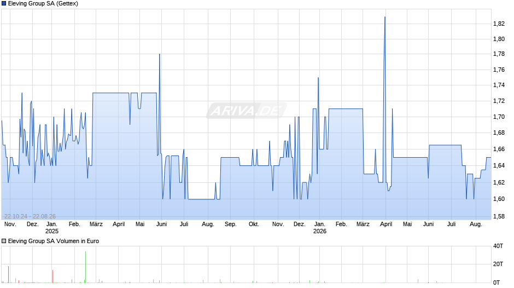514x288 pixels.
Task: Click the tall green volume bar near March 2025
Action: pos(85,267)
